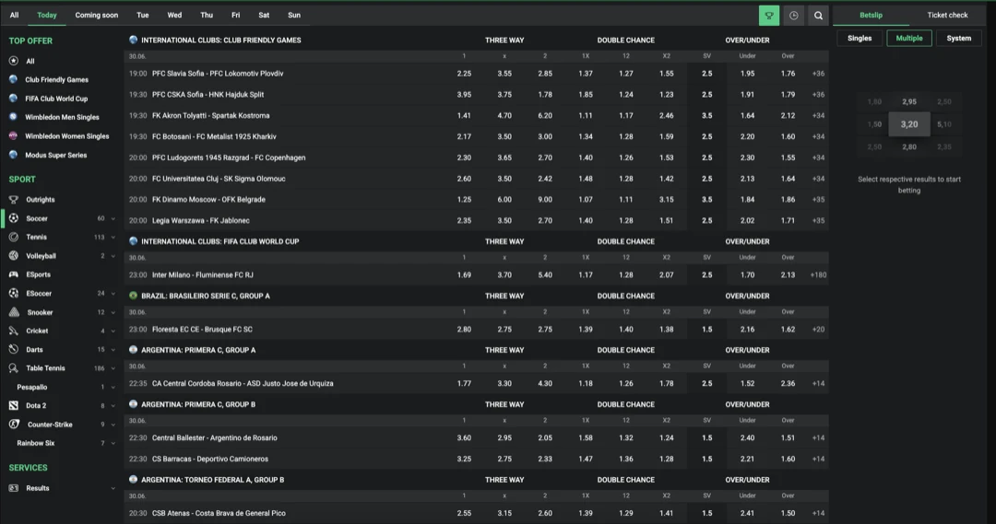The image size is (996, 524).
Task: Select Singles bet type
Action: [x=860, y=38]
